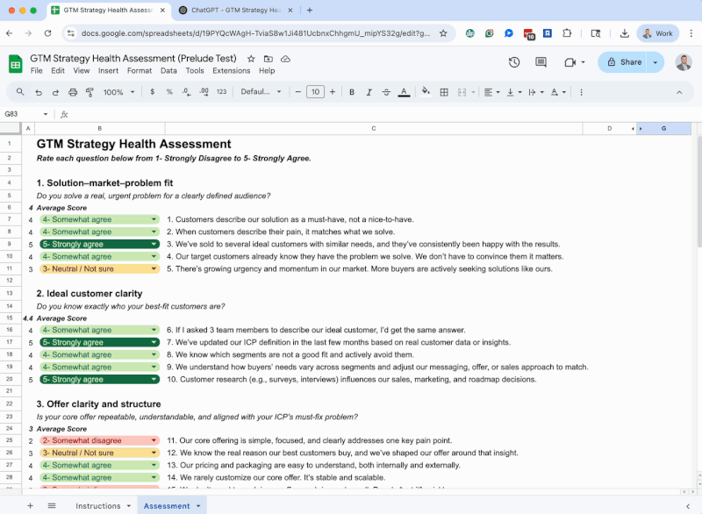Switch to ChatGPT browser tab
This screenshot has width=702, height=514.
(x=235, y=10)
